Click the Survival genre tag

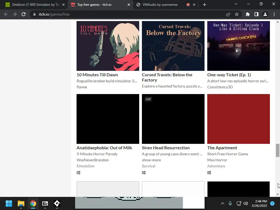click(148, 166)
